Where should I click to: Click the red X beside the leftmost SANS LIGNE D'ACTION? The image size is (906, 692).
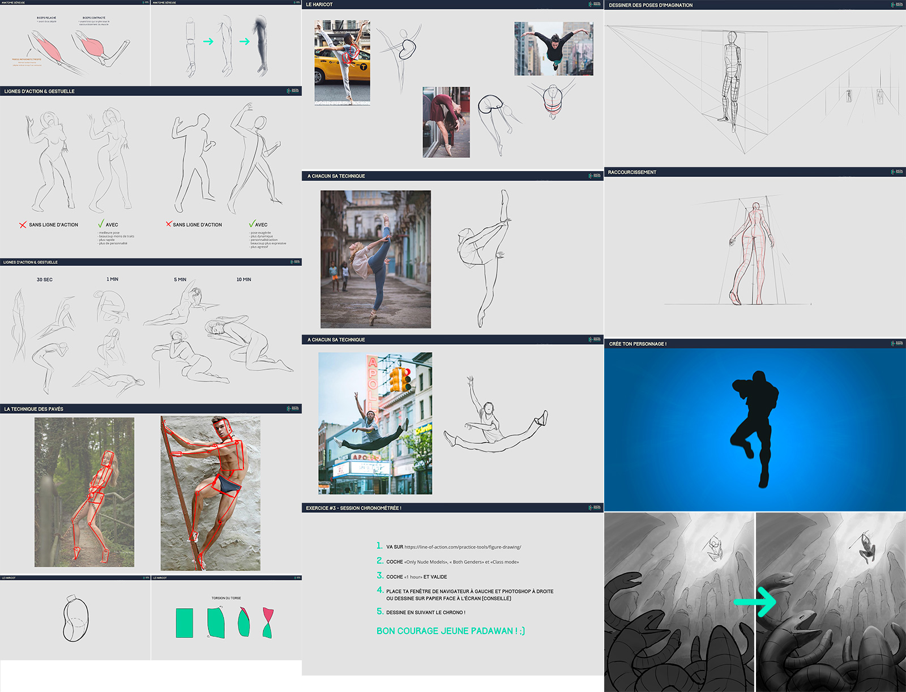pyautogui.click(x=23, y=225)
